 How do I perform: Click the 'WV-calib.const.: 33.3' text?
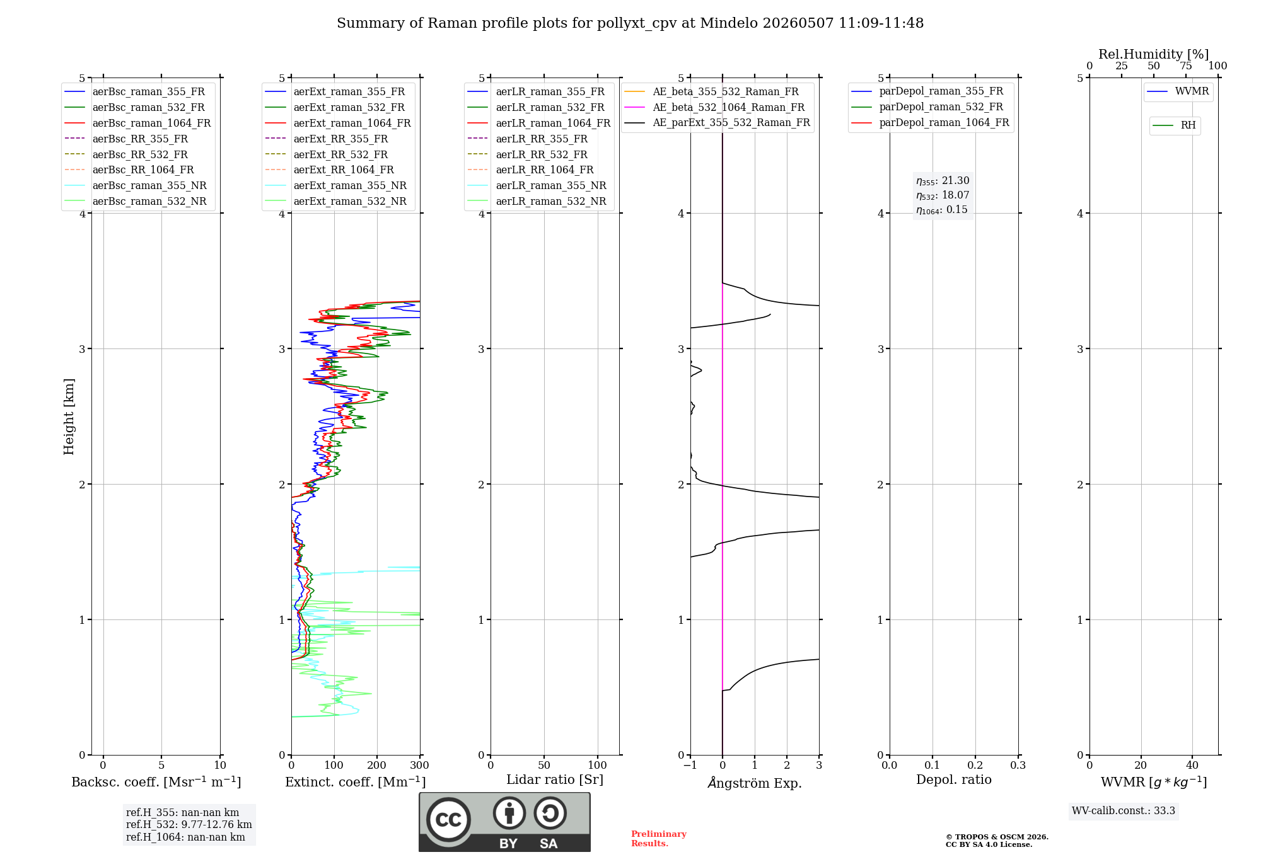pyautogui.click(x=1124, y=811)
